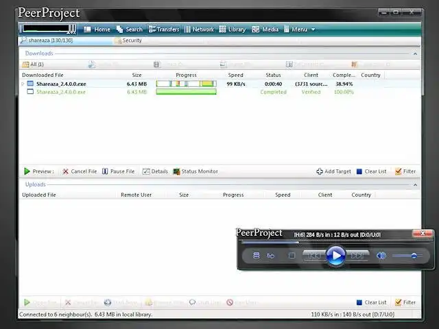Open the Search view in navigation bar
Screen dimensions: 439x329
[x=130, y=29]
